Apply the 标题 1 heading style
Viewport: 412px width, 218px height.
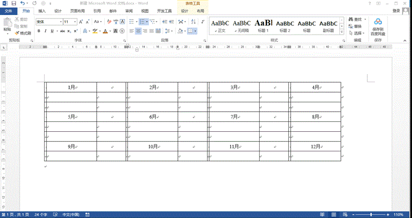tap(264, 25)
